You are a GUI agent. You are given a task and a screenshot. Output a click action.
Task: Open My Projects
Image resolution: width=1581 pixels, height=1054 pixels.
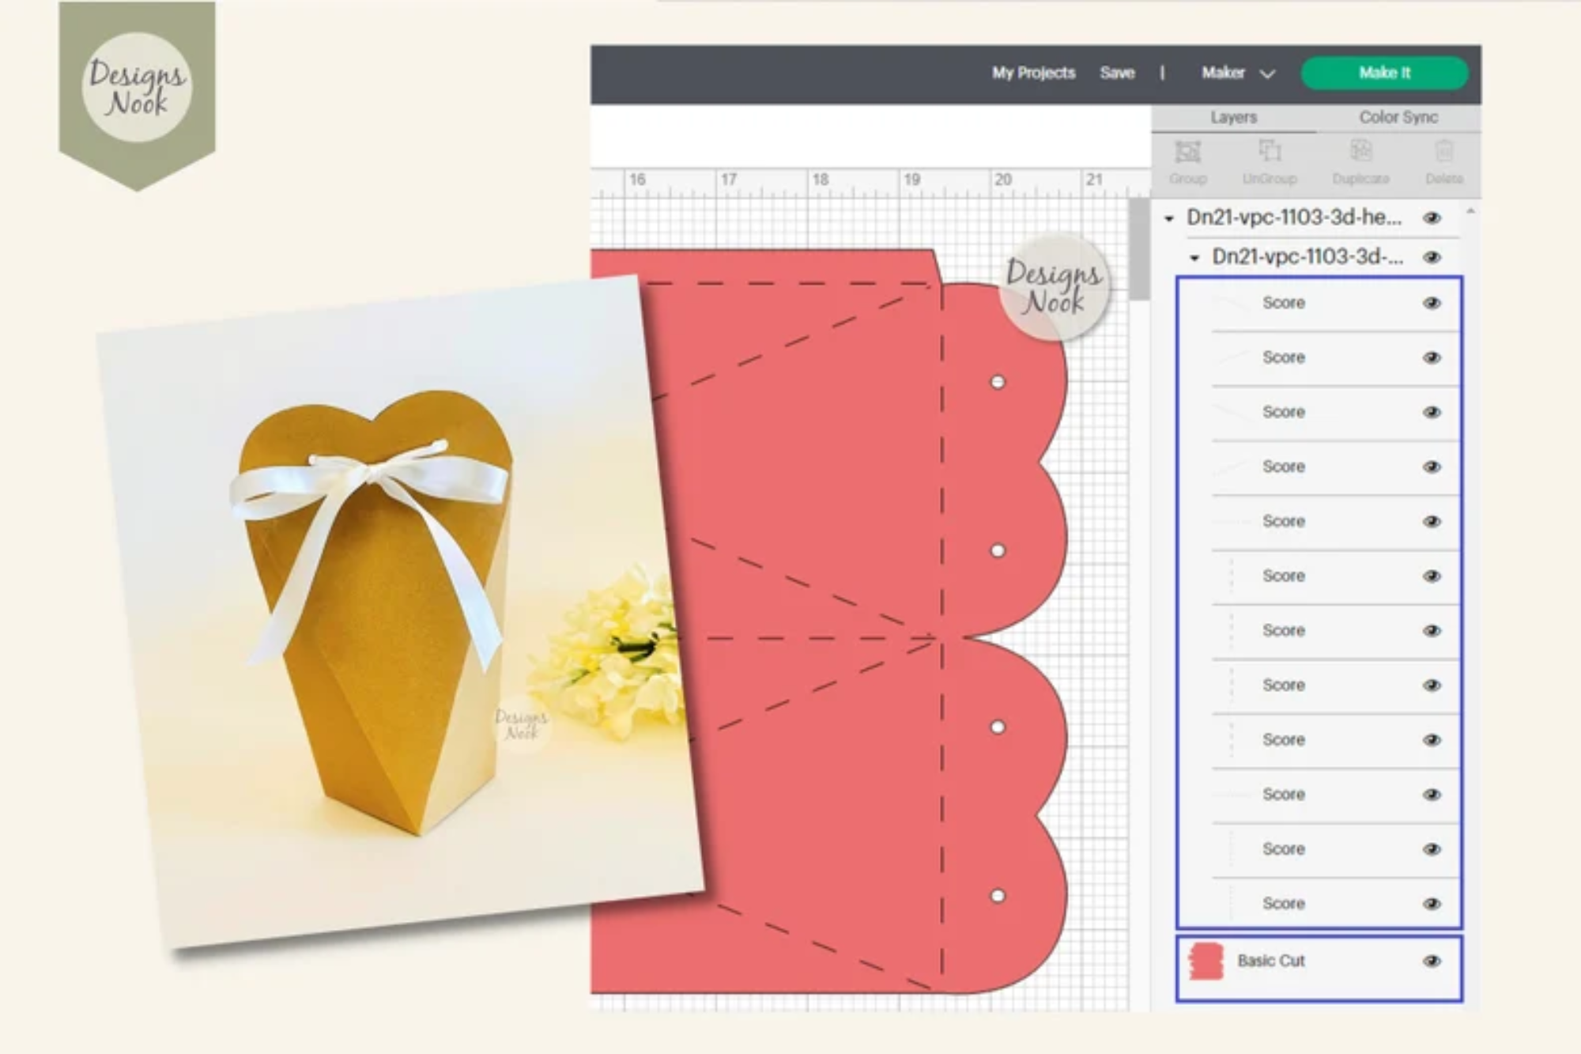[x=1033, y=73]
